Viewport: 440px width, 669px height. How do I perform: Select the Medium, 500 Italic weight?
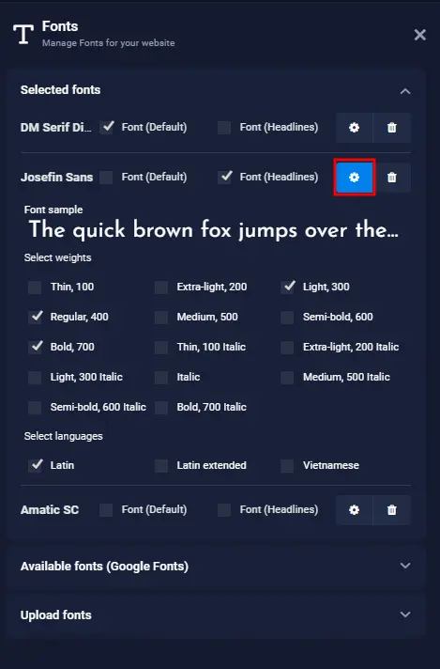pos(287,377)
